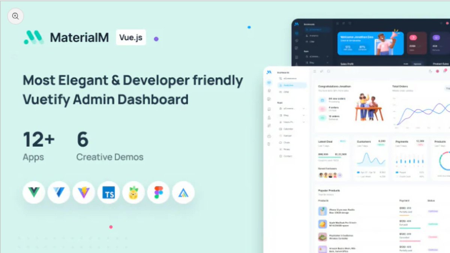Click the Sales Profit heading in dark dashboard
450x253 pixels.
[x=347, y=64]
